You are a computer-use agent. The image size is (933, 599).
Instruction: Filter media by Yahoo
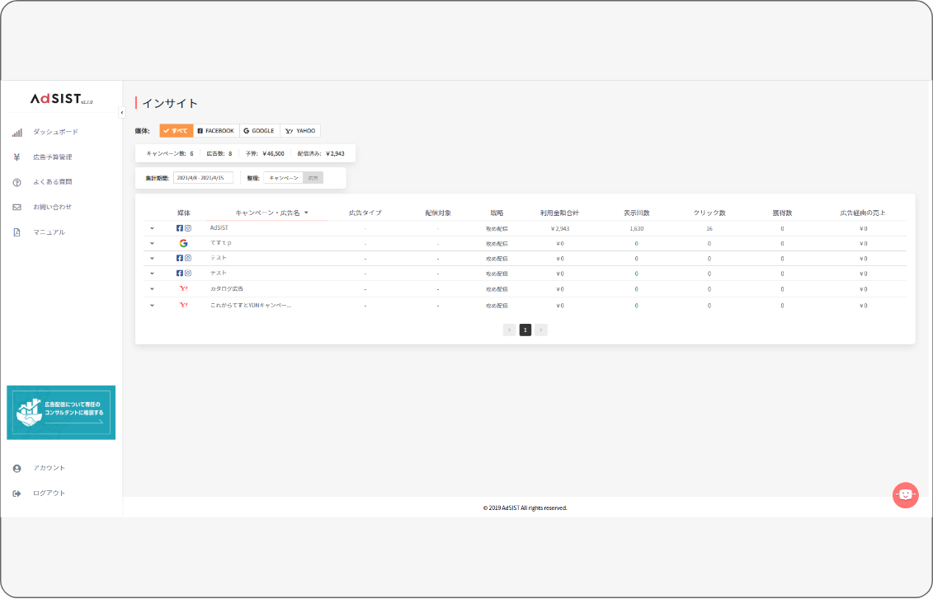pos(300,130)
